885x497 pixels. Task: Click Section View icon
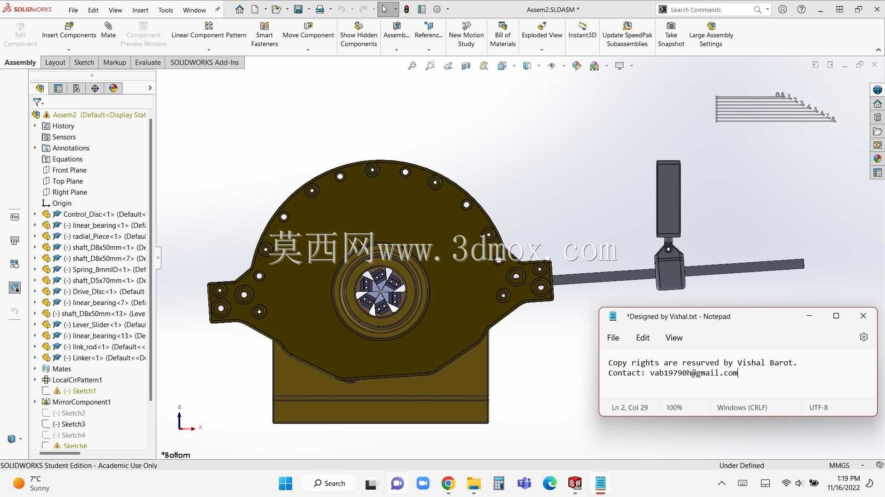(466, 66)
